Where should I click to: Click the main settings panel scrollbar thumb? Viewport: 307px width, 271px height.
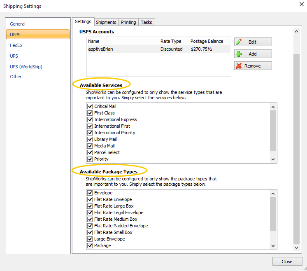(296, 149)
